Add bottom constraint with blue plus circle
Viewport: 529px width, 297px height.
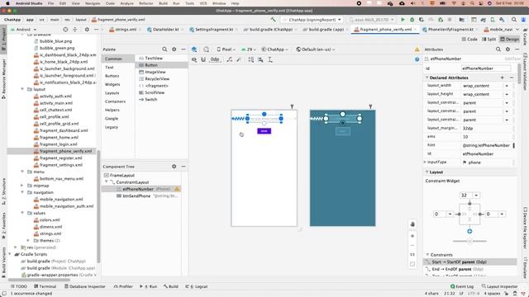469,231
